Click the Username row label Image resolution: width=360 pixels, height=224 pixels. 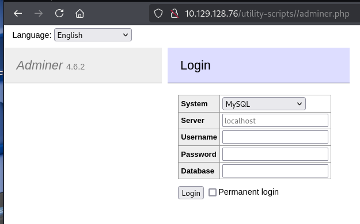(x=199, y=137)
